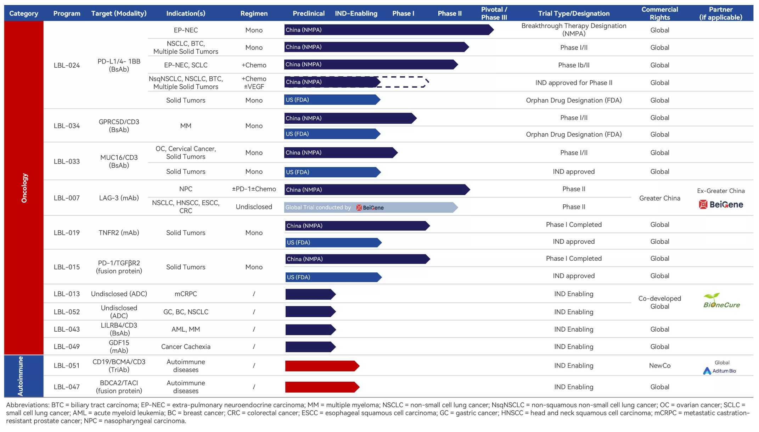Click the red Oncology category sidebar
Image resolution: width=759 pixels, height=432 pixels.
[x=24, y=188]
